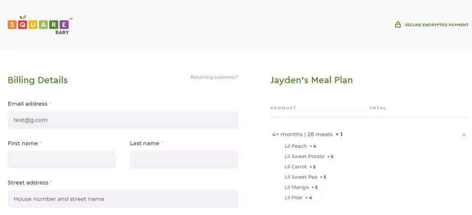Click Jayden's Meal Plan heading
The height and width of the screenshot is (215, 472).
click(x=312, y=80)
